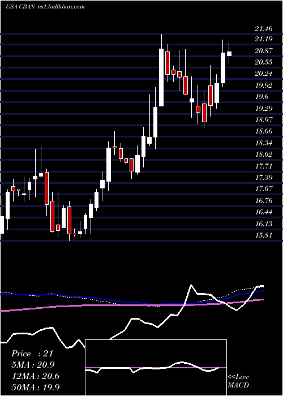Screen dimensions: 283x396
Task: Click the '5MA : 20.9' readout
Action: (33, 365)
